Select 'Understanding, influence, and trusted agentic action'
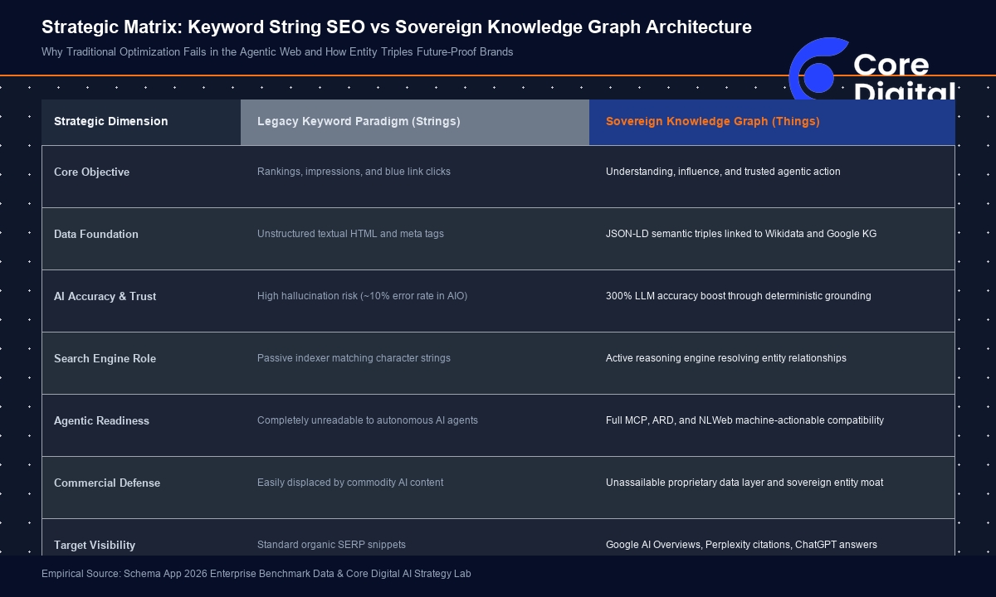Image resolution: width=996 pixels, height=597 pixels. point(723,172)
